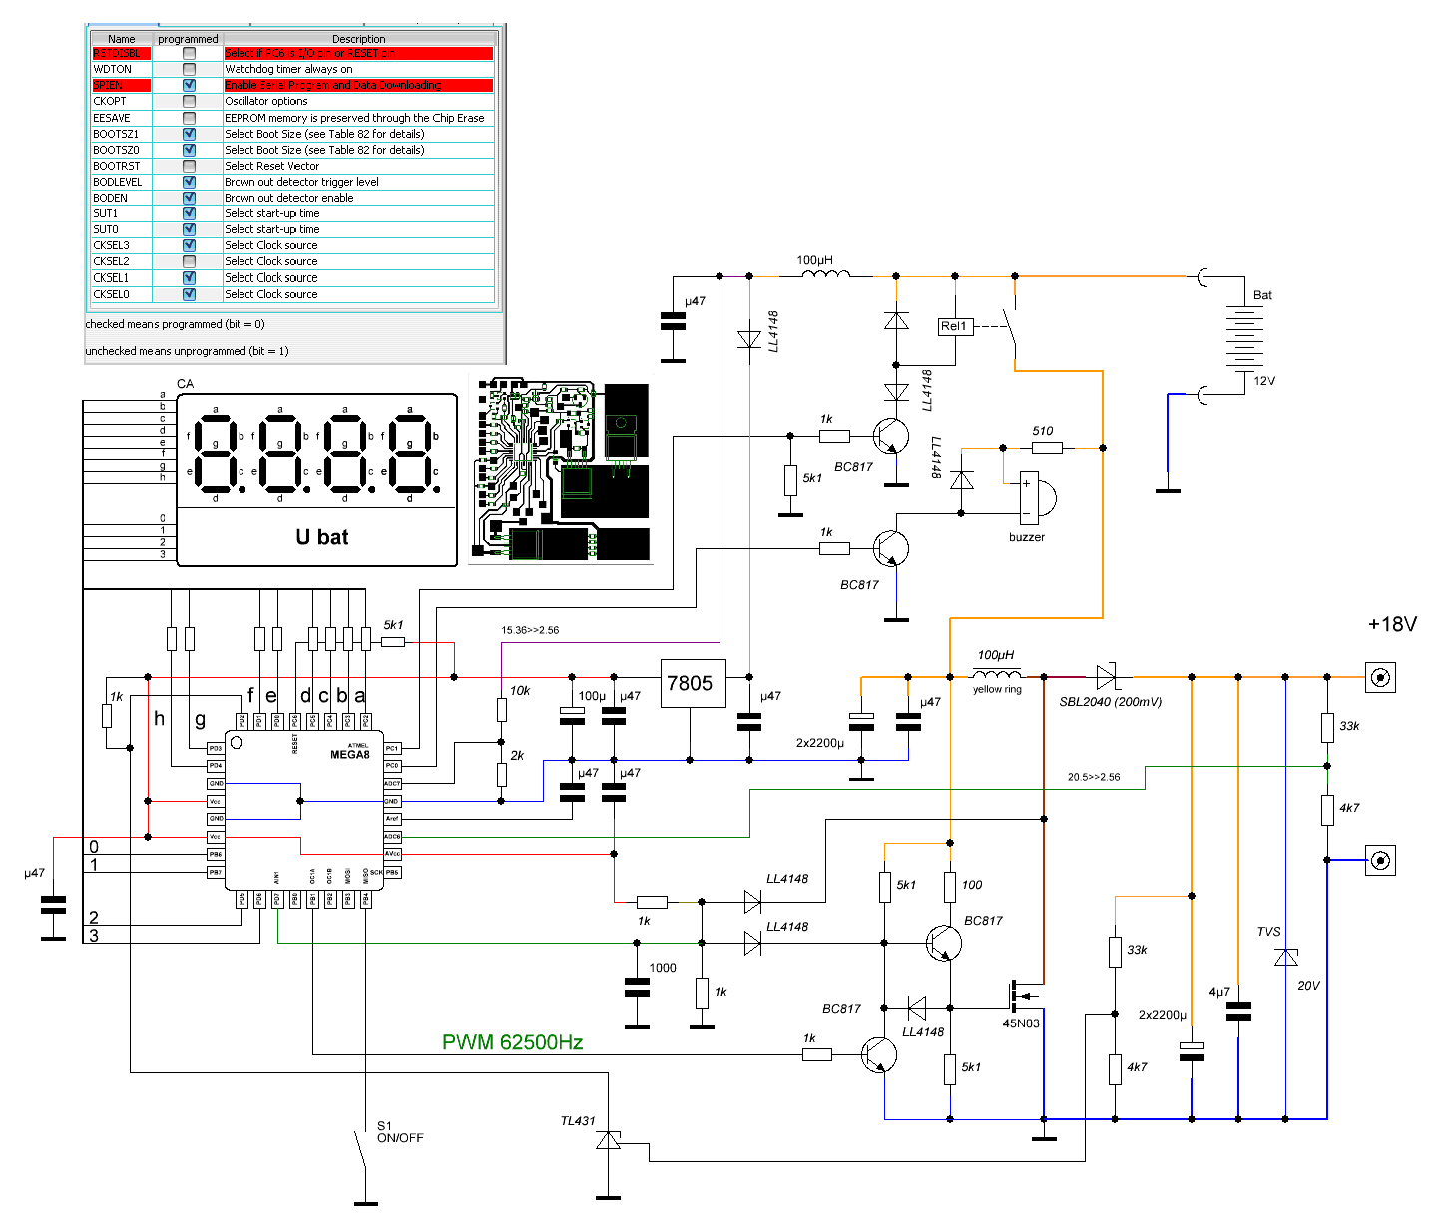
Task: Enable the WDTON fuse checkbox
Action: pos(189,69)
